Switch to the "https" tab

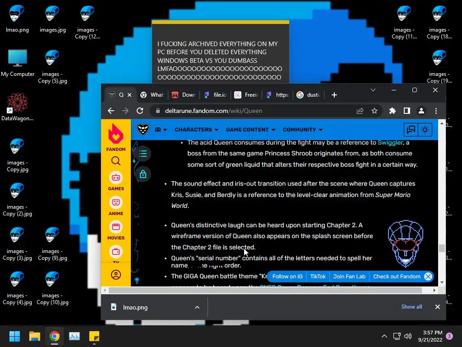click(277, 95)
